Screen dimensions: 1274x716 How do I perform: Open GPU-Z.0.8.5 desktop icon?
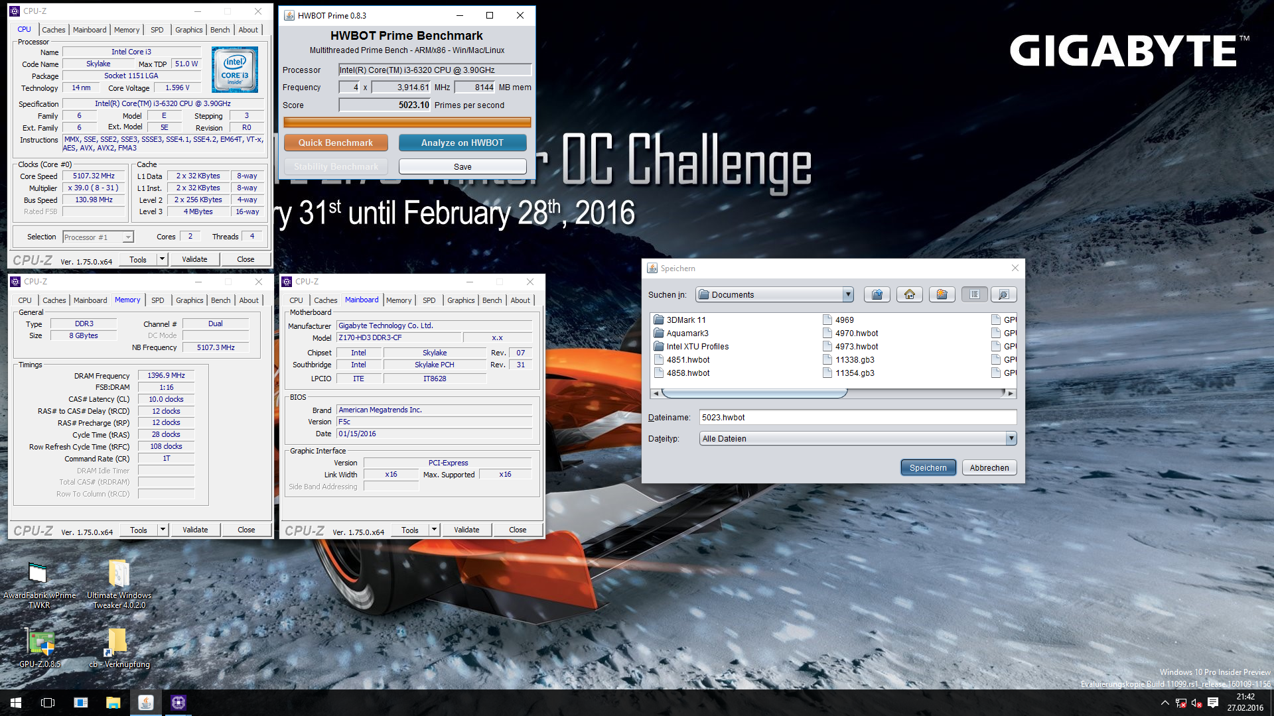[40, 648]
